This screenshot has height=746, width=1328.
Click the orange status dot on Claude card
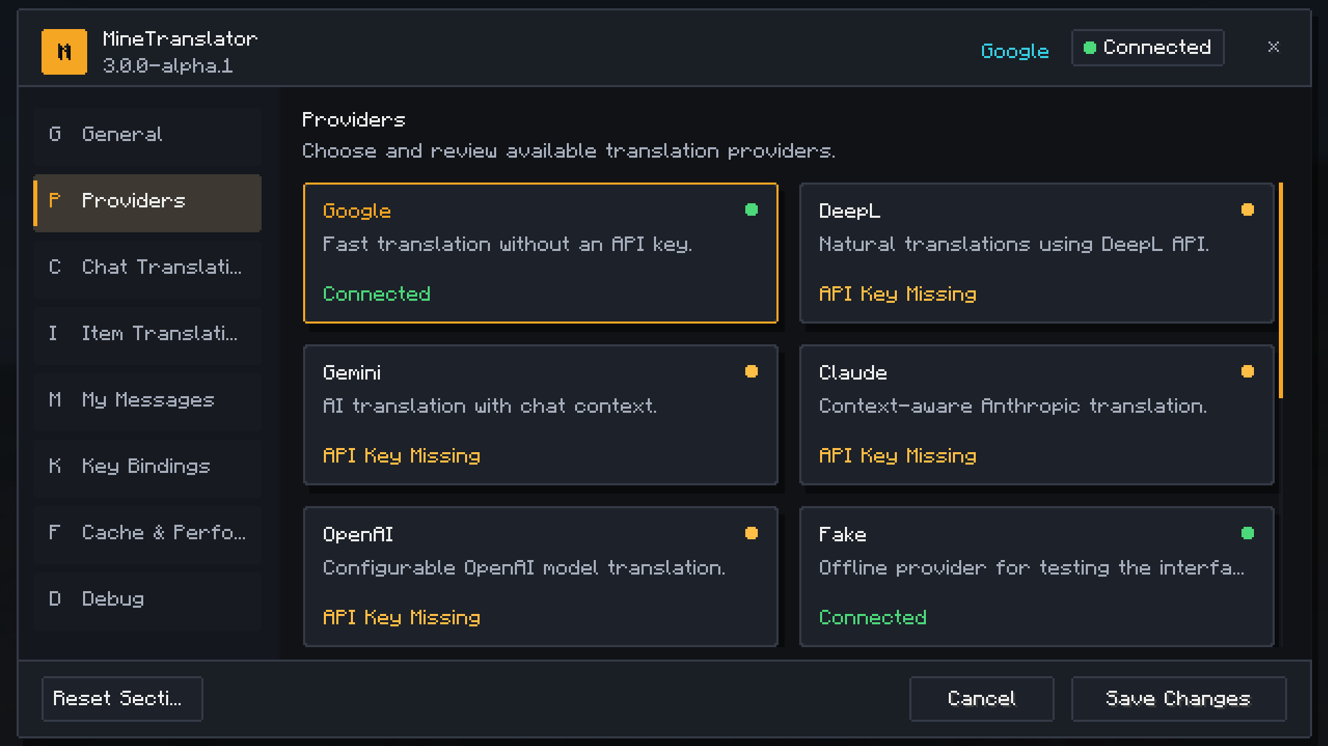pos(1248,371)
